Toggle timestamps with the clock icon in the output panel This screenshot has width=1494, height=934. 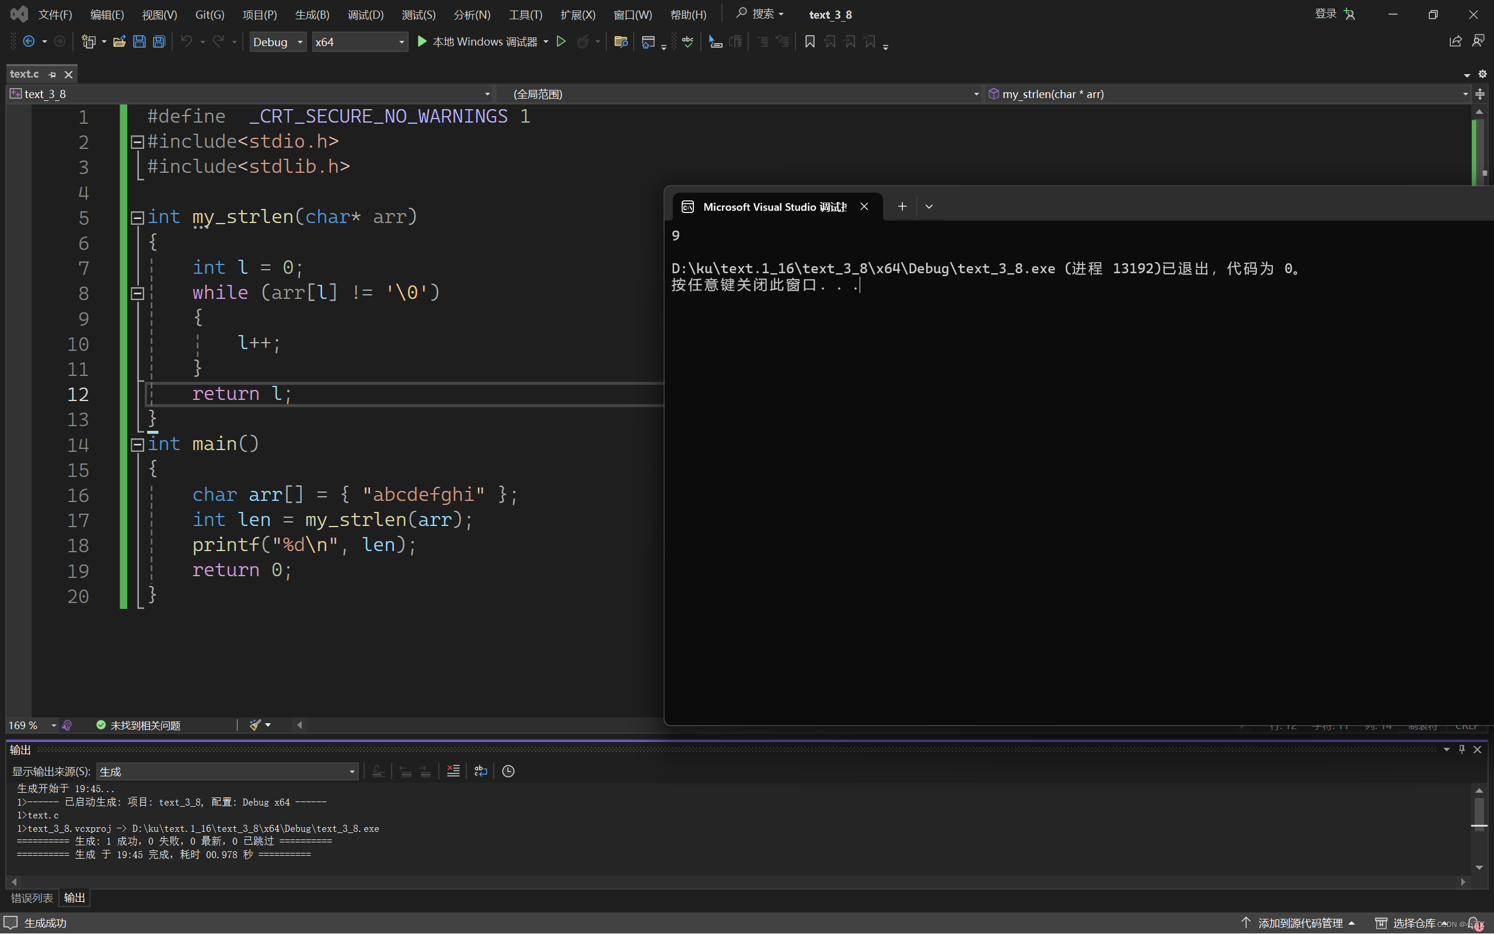coord(508,771)
